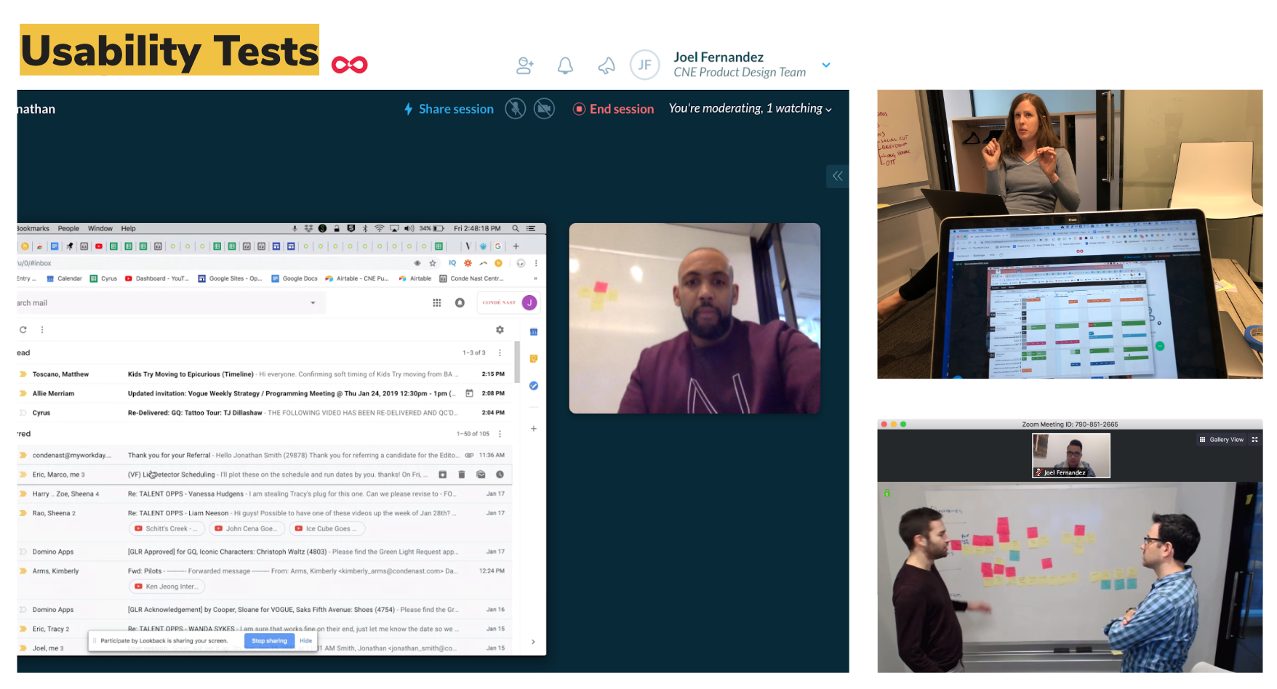Toggle the muted microphone in the session bar
Image resolution: width=1277 pixels, height=689 pixels.
515,108
